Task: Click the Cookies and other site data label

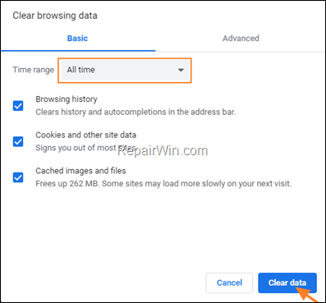Action: tap(86, 135)
